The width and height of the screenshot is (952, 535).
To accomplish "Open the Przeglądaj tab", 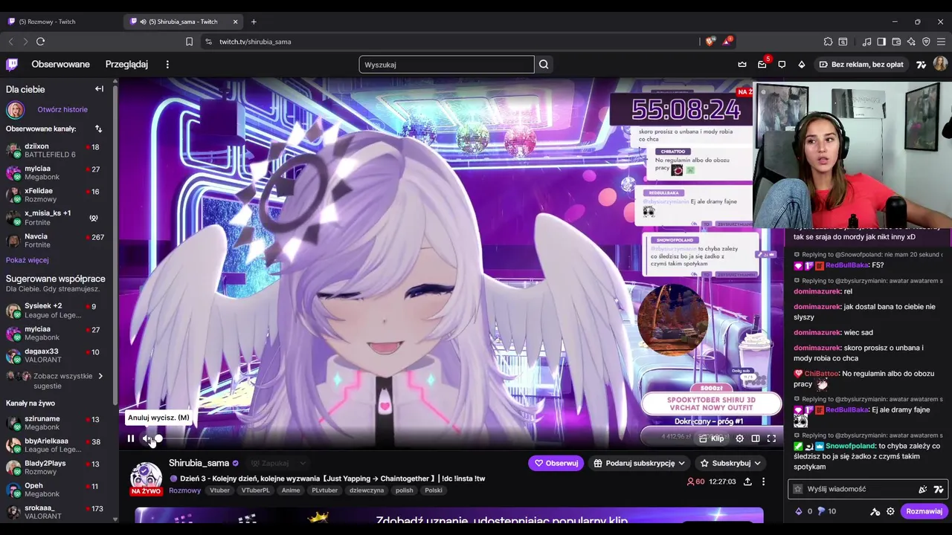I will tap(126, 65).
